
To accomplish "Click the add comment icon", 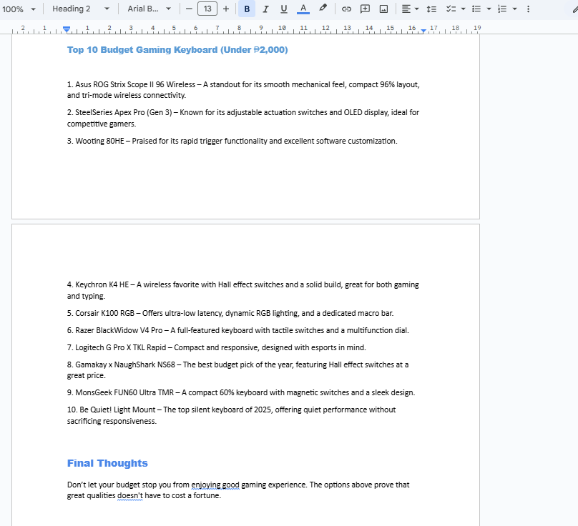I will [x=365, y=9].
